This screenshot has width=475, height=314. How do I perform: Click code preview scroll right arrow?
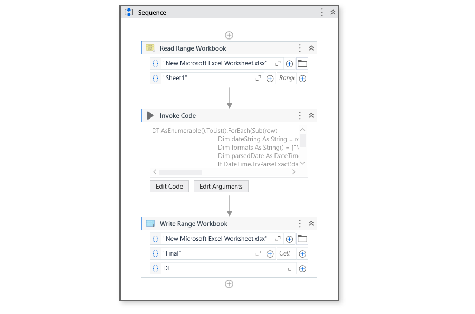pos(293,172)
